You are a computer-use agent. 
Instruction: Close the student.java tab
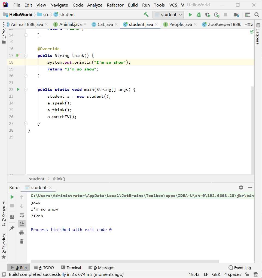pyautogui.click(x=156, y=24)
